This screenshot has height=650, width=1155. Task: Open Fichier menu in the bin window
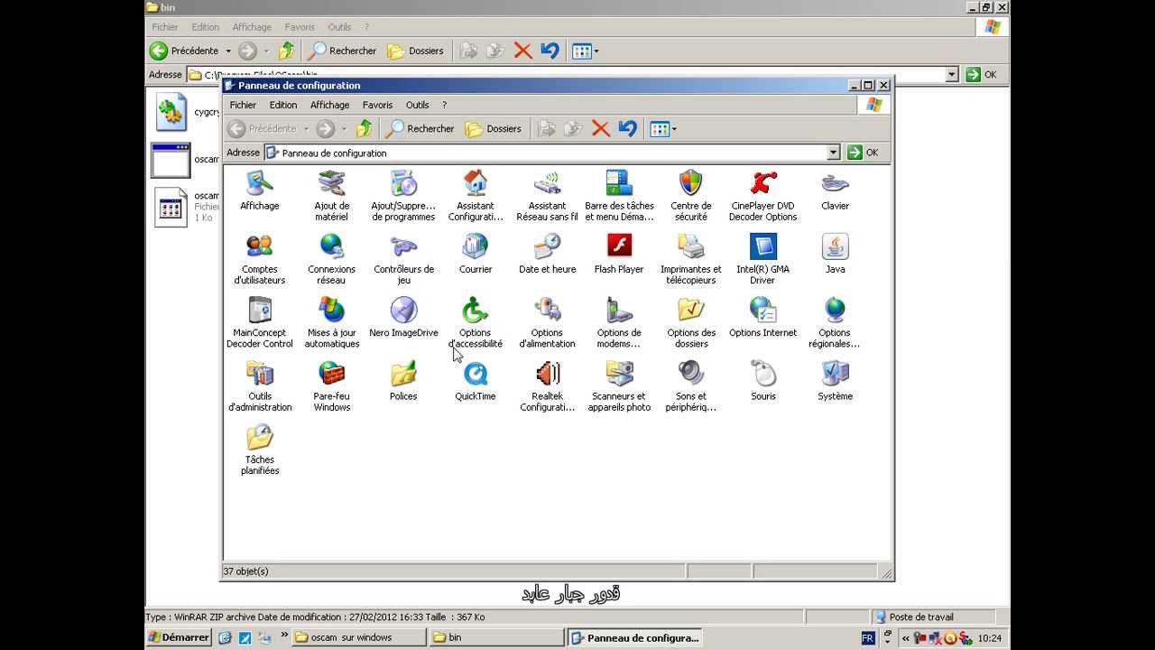coord(165,27)
